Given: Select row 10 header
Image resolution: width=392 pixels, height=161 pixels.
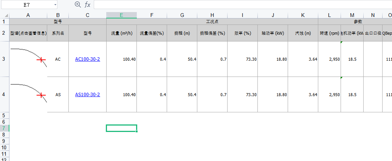Looking at the screenshot, I should click(x=5, y=147).
